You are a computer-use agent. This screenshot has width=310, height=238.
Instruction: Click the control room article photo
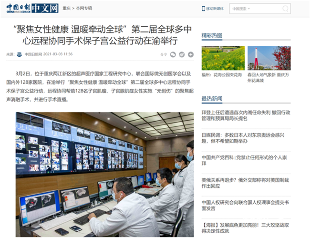[x=104, y=174]
